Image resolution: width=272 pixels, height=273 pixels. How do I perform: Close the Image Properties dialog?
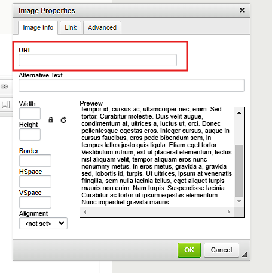(x=242, y=10)
